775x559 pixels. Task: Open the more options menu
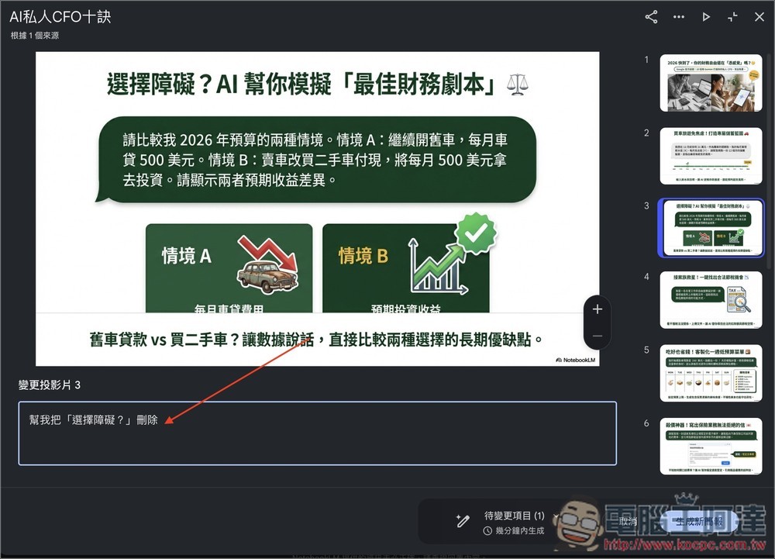[679, 16]
